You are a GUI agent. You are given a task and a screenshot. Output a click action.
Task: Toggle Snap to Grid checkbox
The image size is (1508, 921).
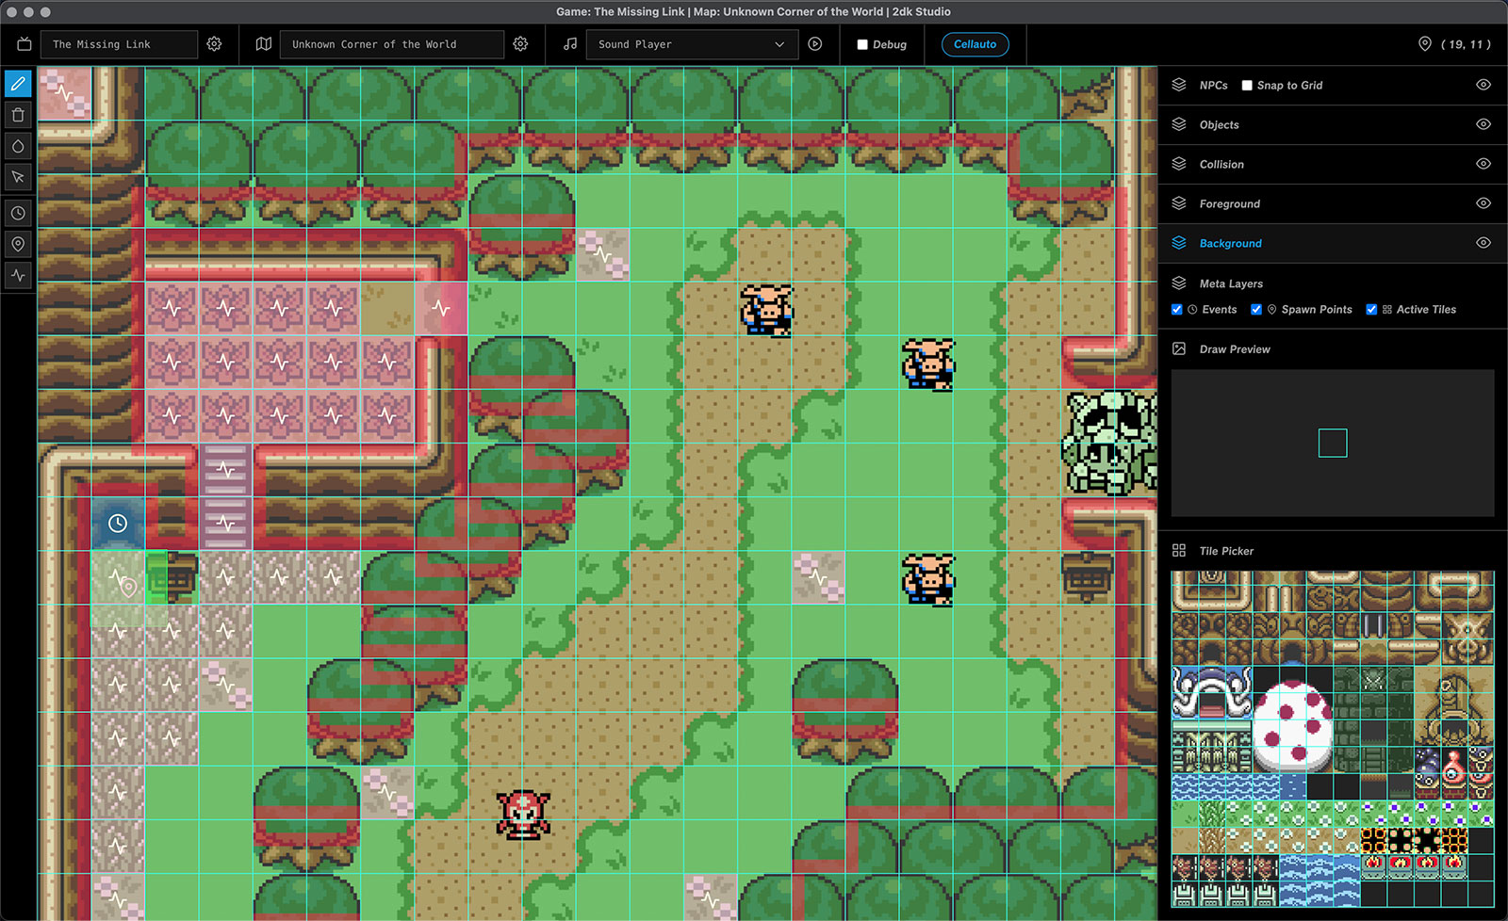coord(1247,86)
